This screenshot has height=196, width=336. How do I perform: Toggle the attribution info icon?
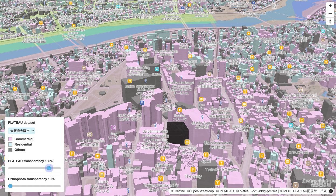tap(331, 191)
